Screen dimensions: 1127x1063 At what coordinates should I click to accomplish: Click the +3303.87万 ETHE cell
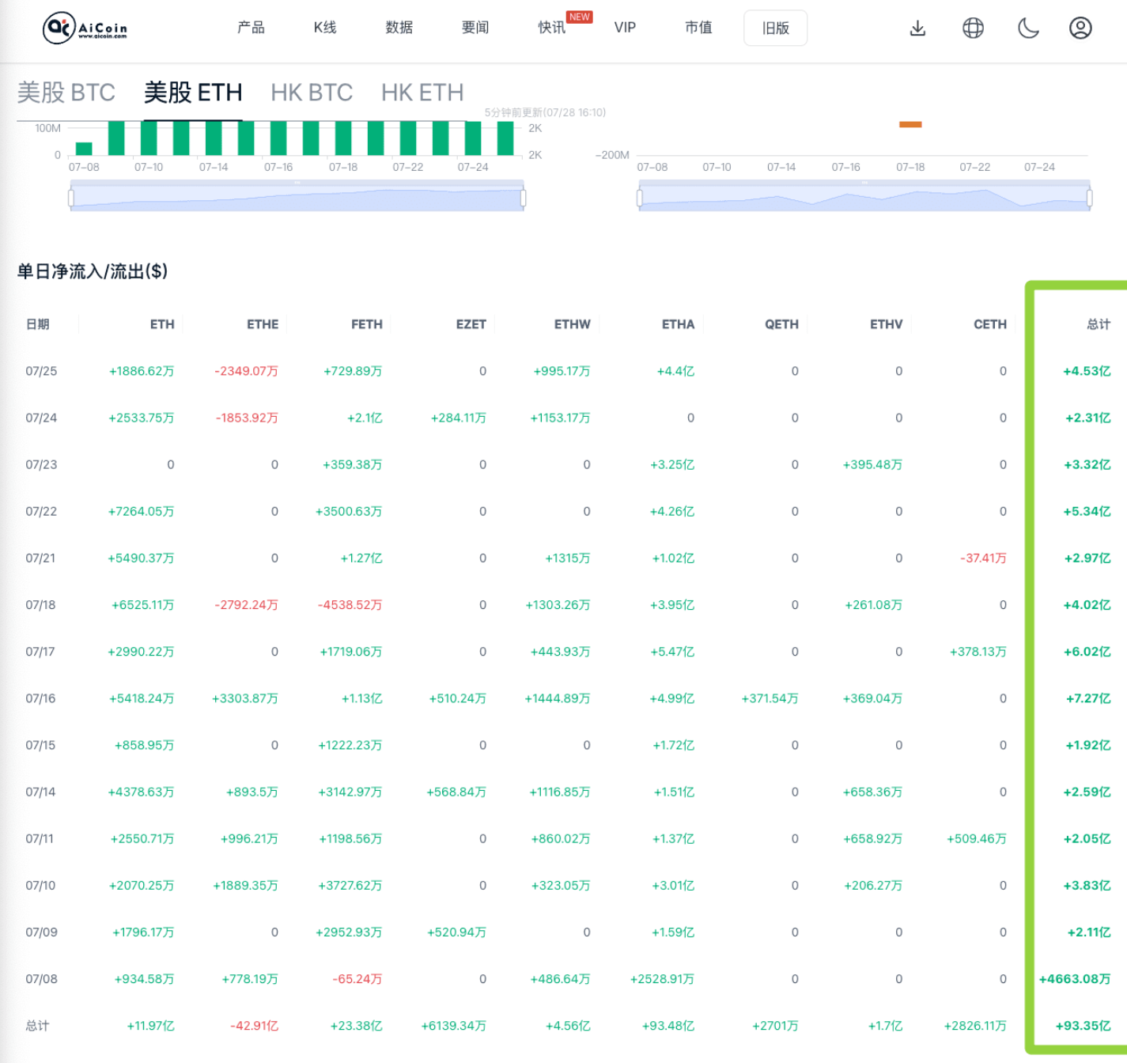(x=245, y=698)
